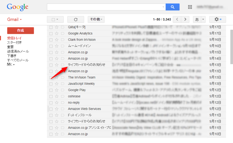This screenshot has width=233, height=143.
Task: Select the Qiita[キータ] email checkbox
Action: click(x=51, y=27)
